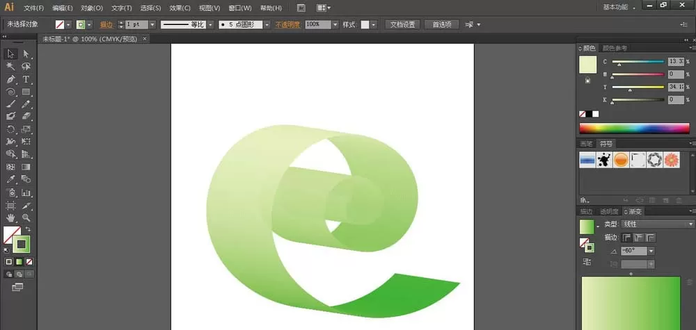Open the brush definition 5 点圆形 dropdown
This screenshot has height=330, width=696.
point(267,25)
